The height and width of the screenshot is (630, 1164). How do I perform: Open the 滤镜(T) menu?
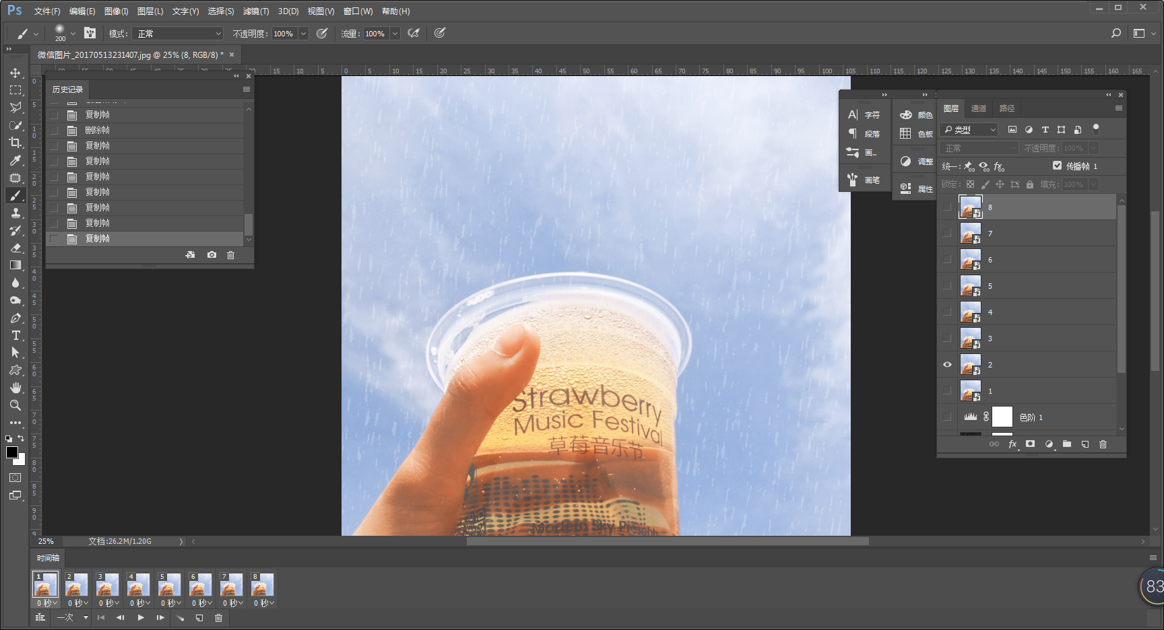tap(256, 11)
